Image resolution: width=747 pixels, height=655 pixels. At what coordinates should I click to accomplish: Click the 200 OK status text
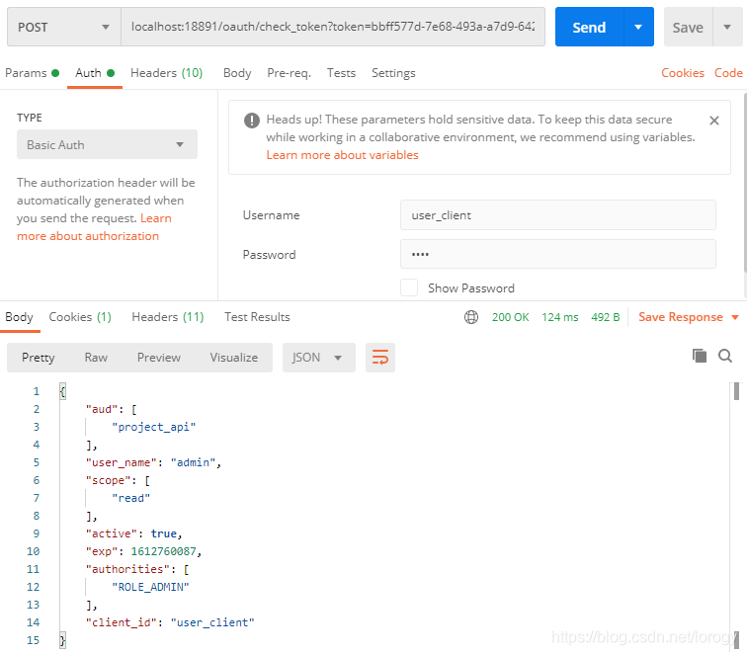510,317
